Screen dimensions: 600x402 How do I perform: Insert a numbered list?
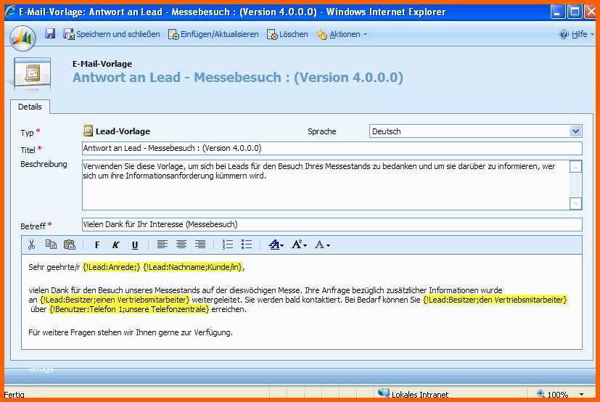[x=228, y=245]
